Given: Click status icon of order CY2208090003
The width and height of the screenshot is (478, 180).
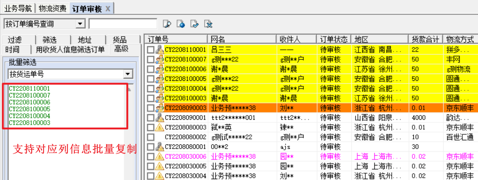Looking at the screenshot, I should click(x=160, y=108).
